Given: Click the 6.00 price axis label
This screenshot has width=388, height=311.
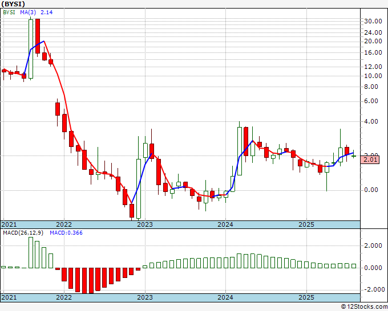Looking at the screenshot, I should pos(371,101).
